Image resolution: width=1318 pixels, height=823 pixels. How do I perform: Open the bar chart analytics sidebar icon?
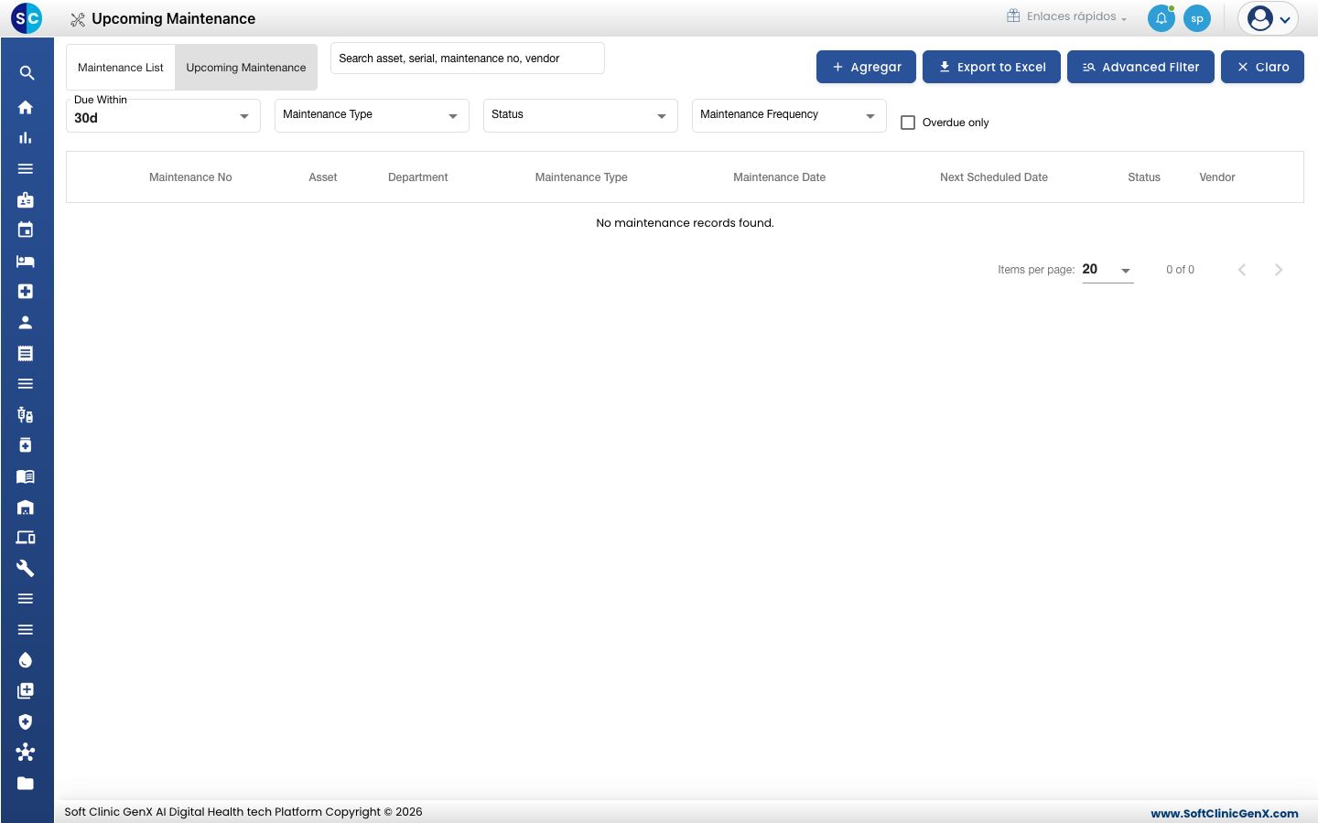[x=26, y=138]
